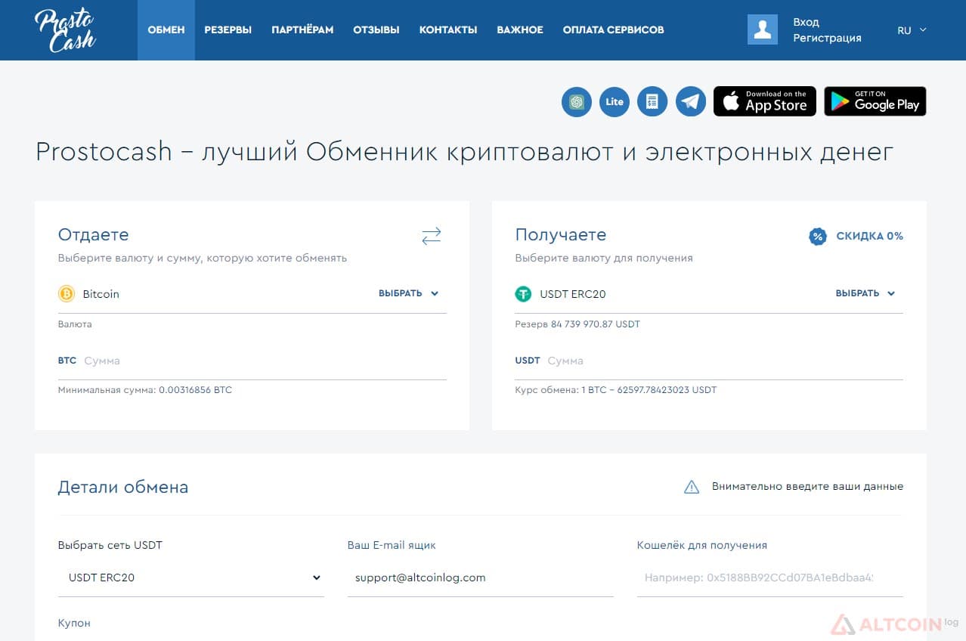Click the Детали обмена heading

pos(123,487)
